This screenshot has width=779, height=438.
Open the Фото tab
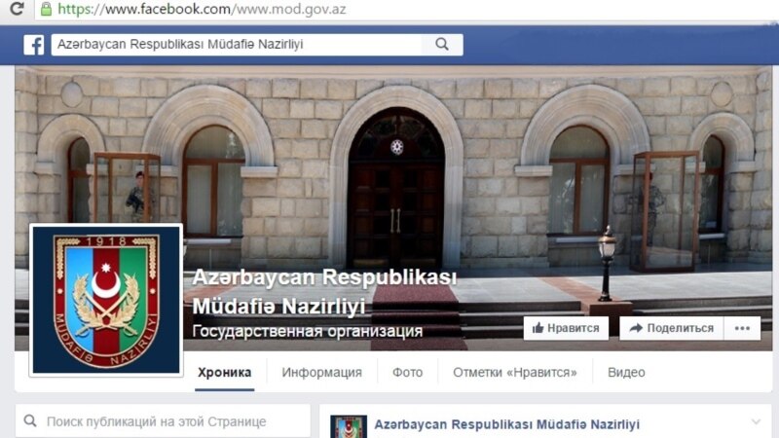point(407,373)
